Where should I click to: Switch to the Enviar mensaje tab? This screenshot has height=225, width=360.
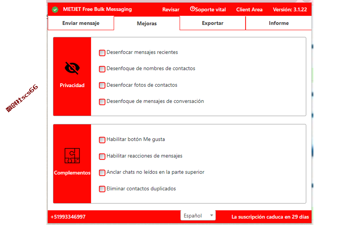click(81, 23)
